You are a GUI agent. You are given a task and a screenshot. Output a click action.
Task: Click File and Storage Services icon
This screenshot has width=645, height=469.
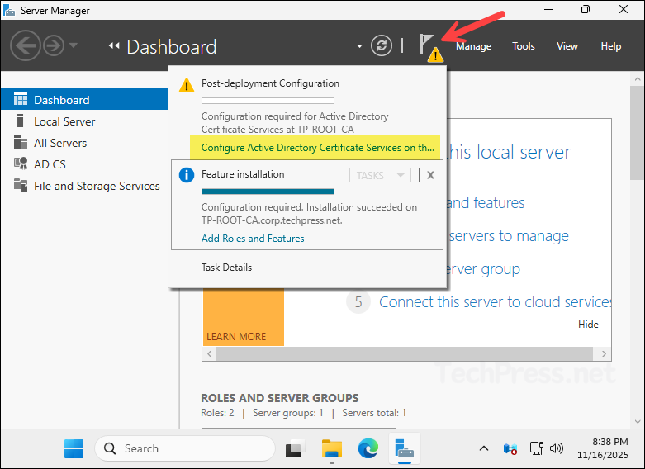(x=21, y=185)
